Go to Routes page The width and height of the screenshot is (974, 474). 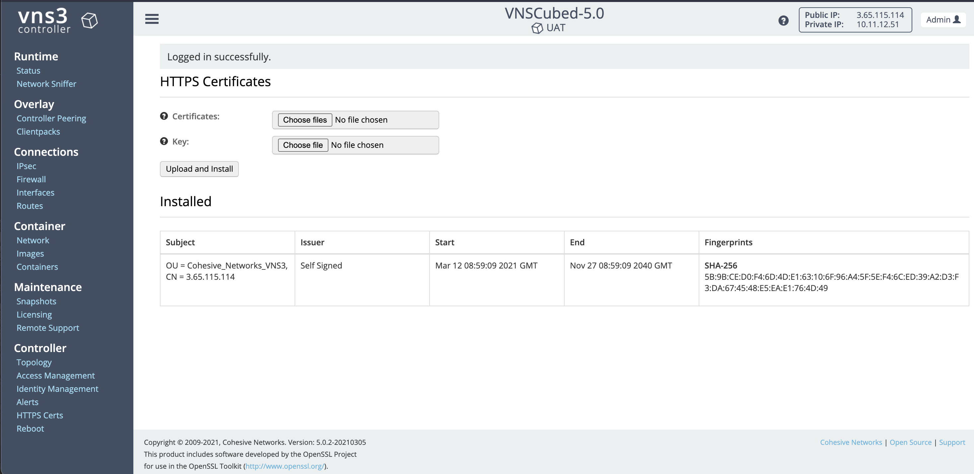(x=30, y=206)
